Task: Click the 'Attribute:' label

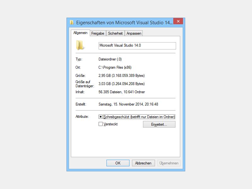Action: coord(82,117)
